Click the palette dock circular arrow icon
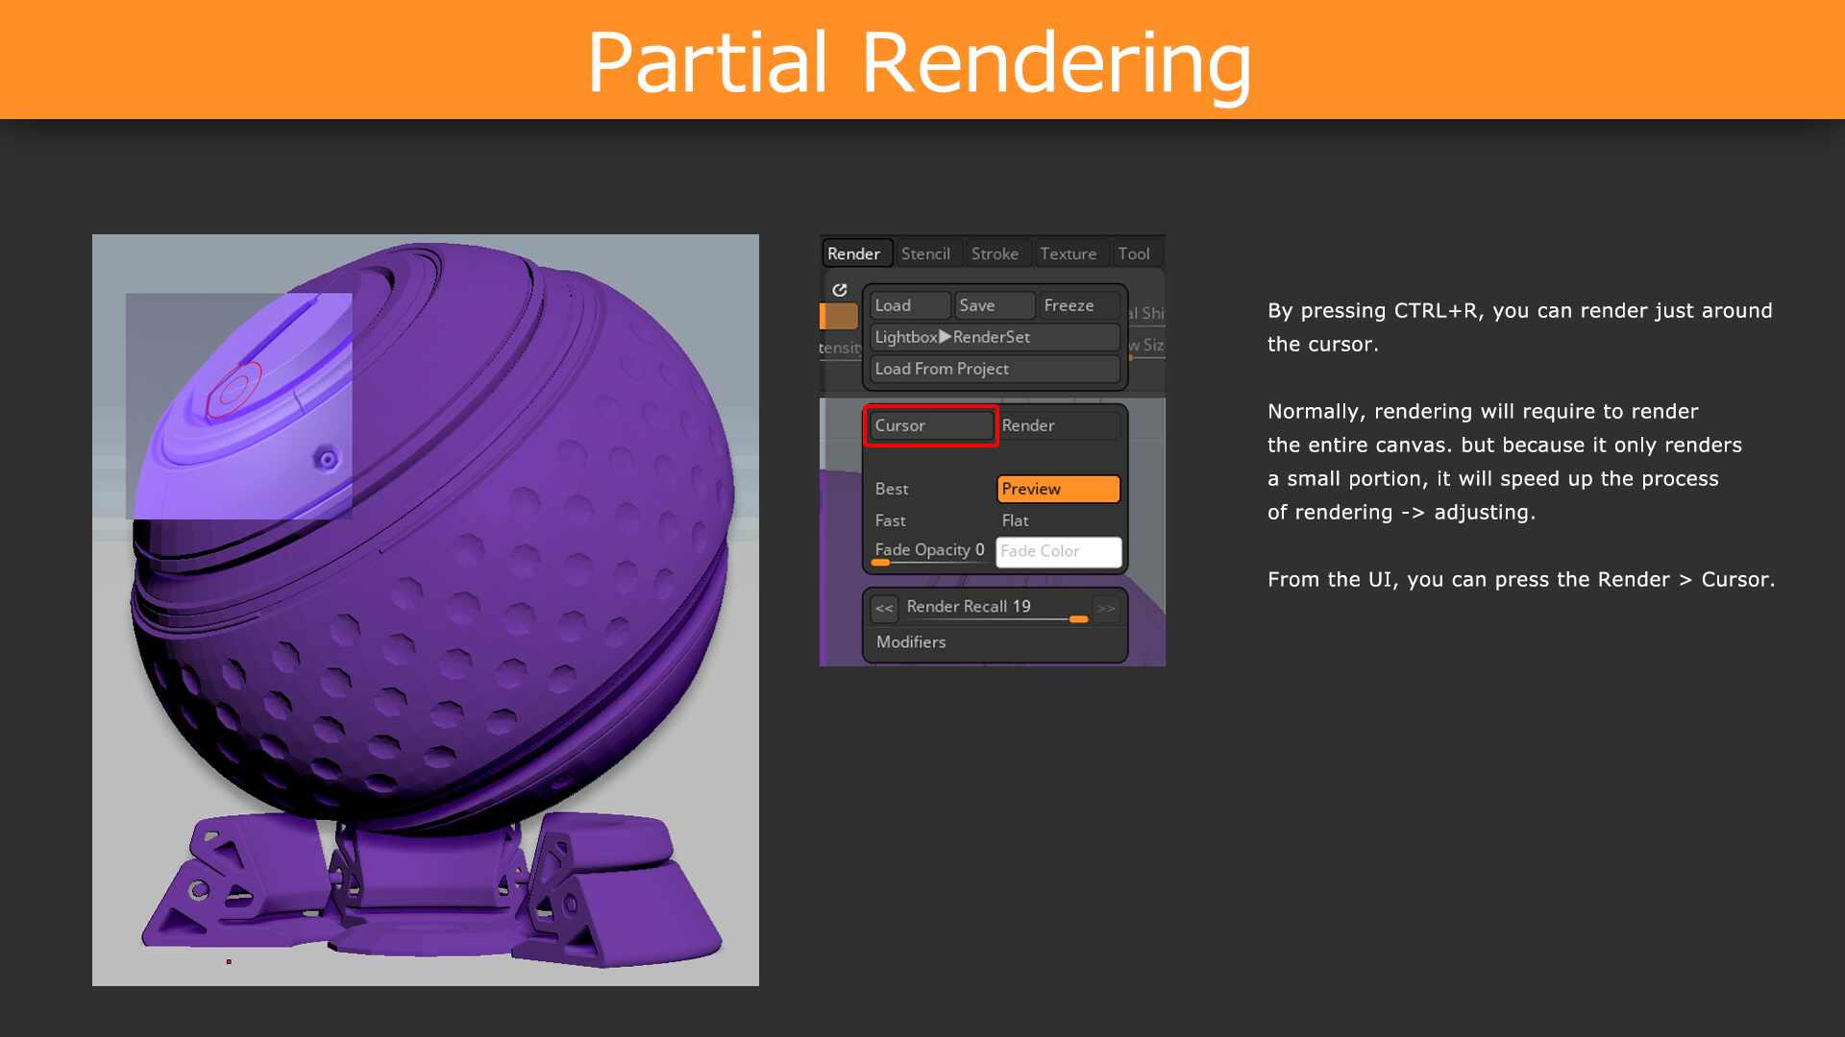Image resolution: width=1845 pixels, height=1037 pixels. coord(840,290)
